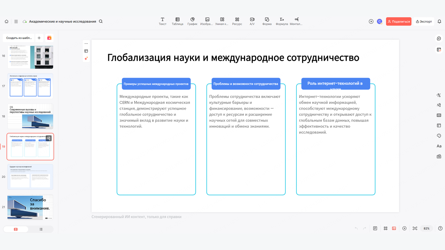Play presentation from bottom bar
Screen dimensions: 445x250
pos(404,228)
